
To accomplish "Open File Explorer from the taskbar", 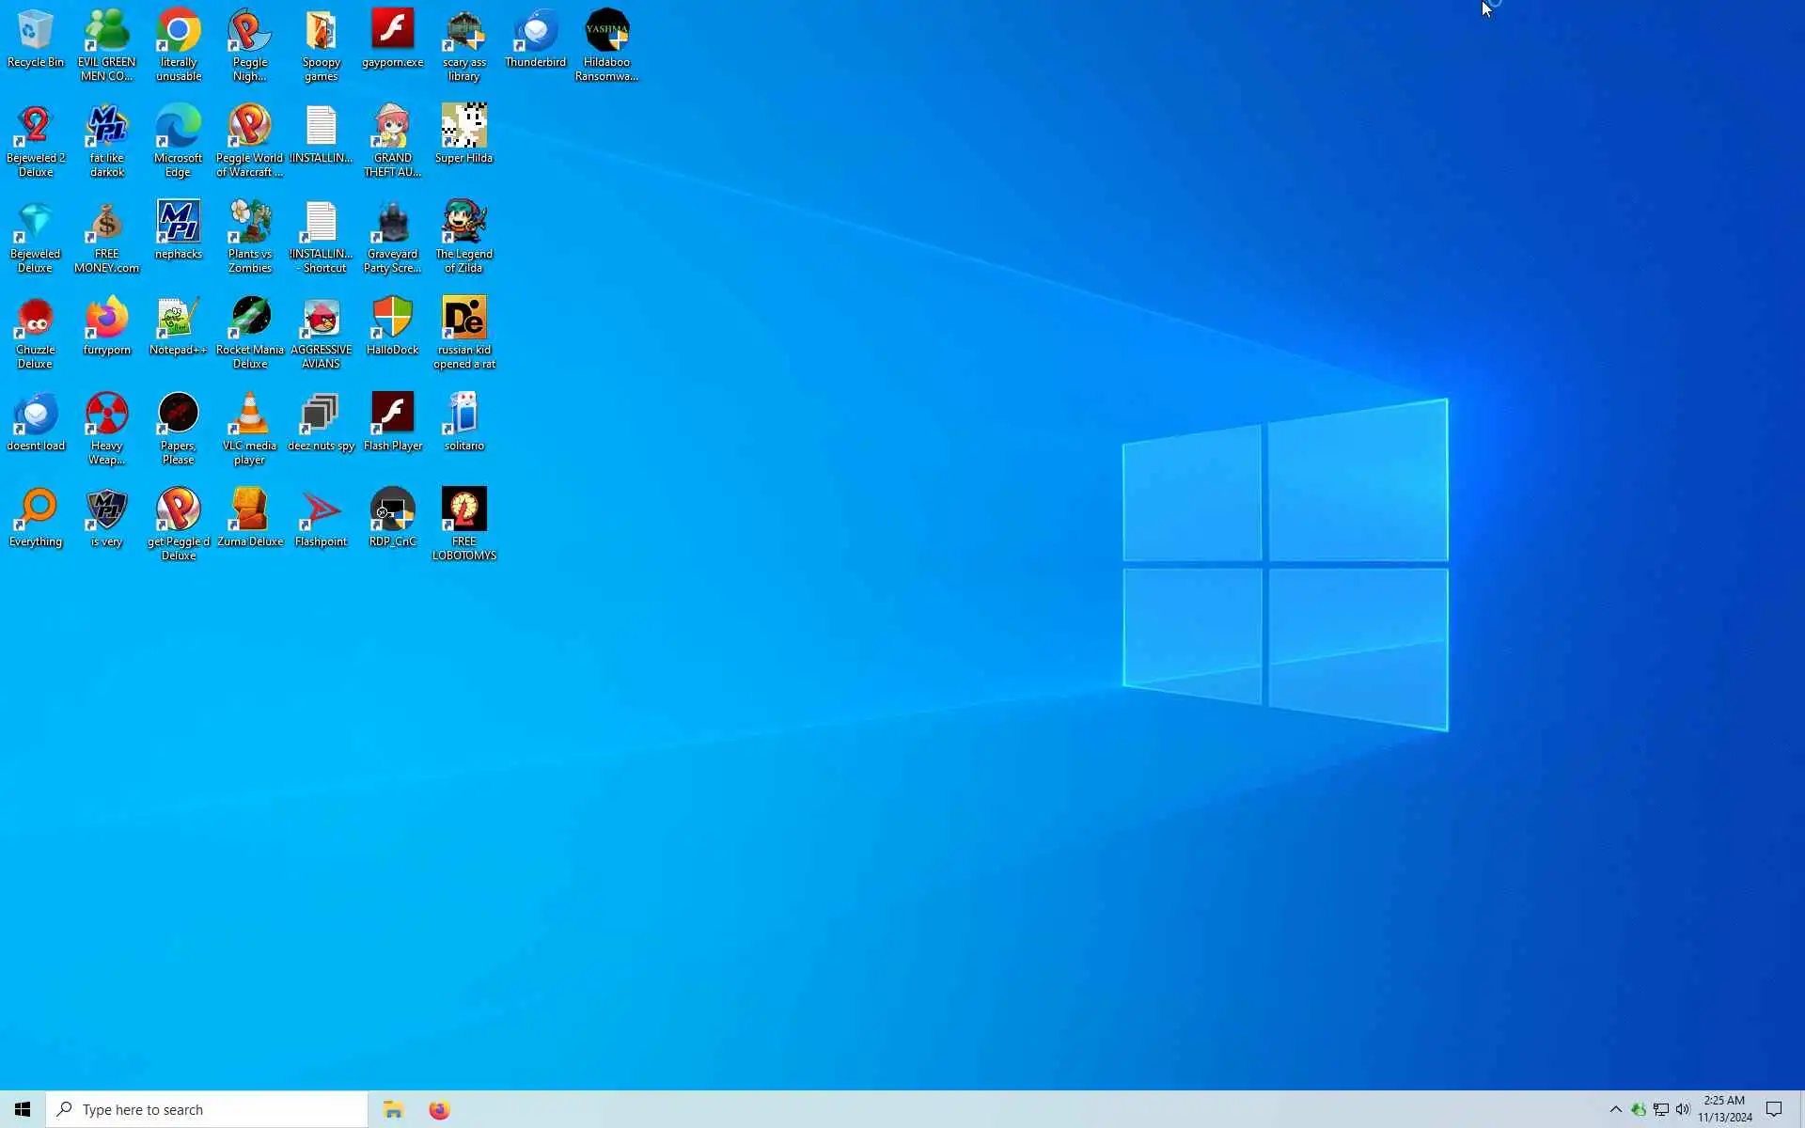I will pos(393,1110).
